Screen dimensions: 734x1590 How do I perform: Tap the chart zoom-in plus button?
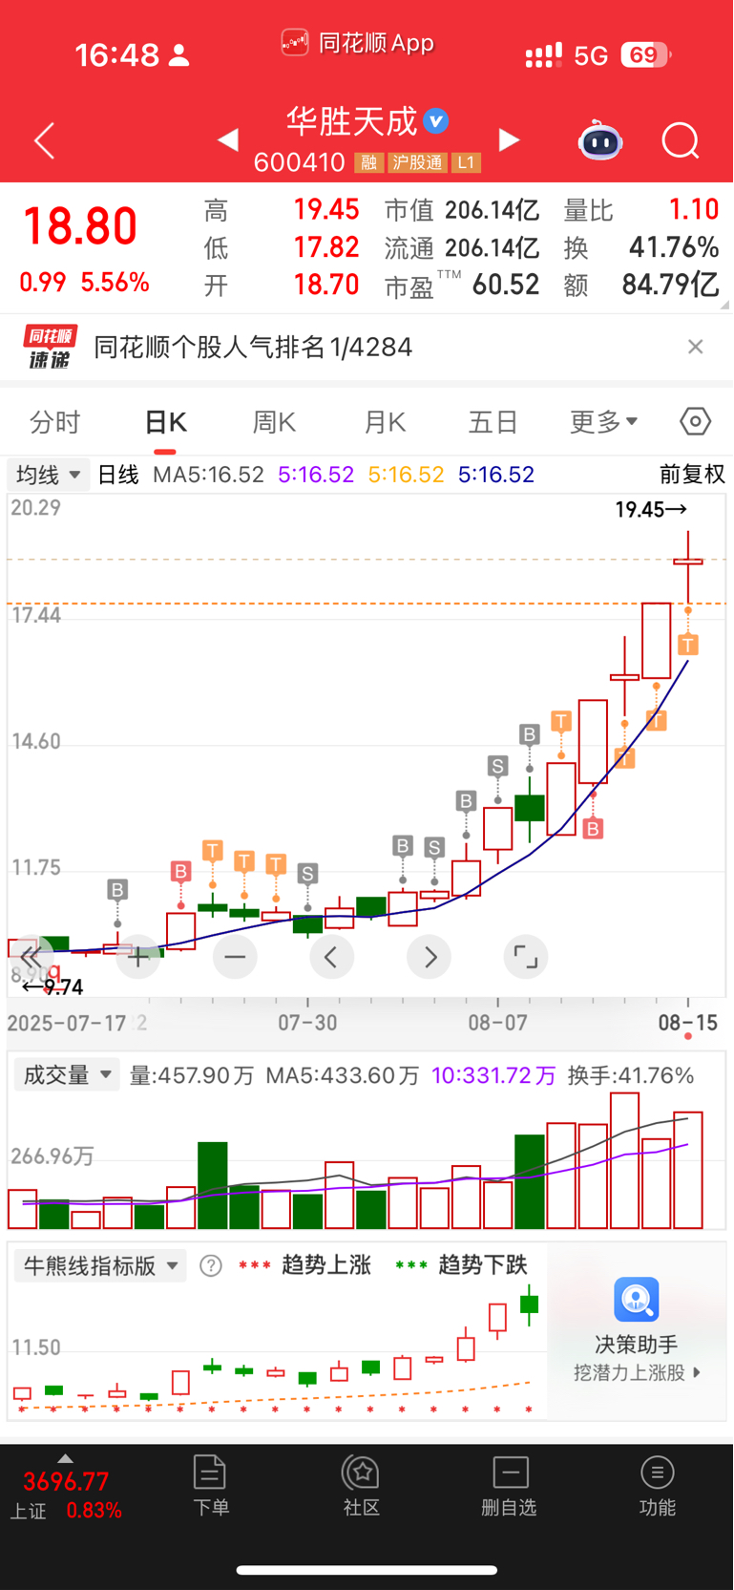point(138,956)
